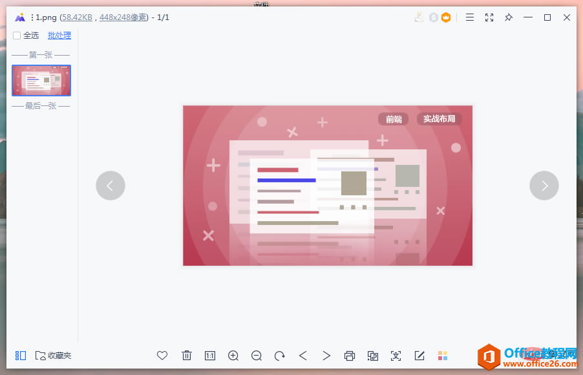Open the image convert tool icon
This screenshot has width=583, height=375.
372,356
